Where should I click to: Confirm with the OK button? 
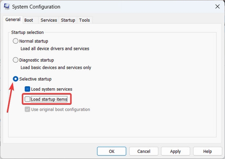pyautogui.click(x=112, y=151)
